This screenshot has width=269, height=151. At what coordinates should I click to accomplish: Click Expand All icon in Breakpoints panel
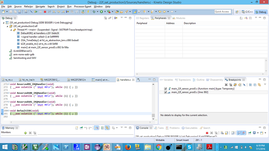pyautogui.click(x=250, y=85)
